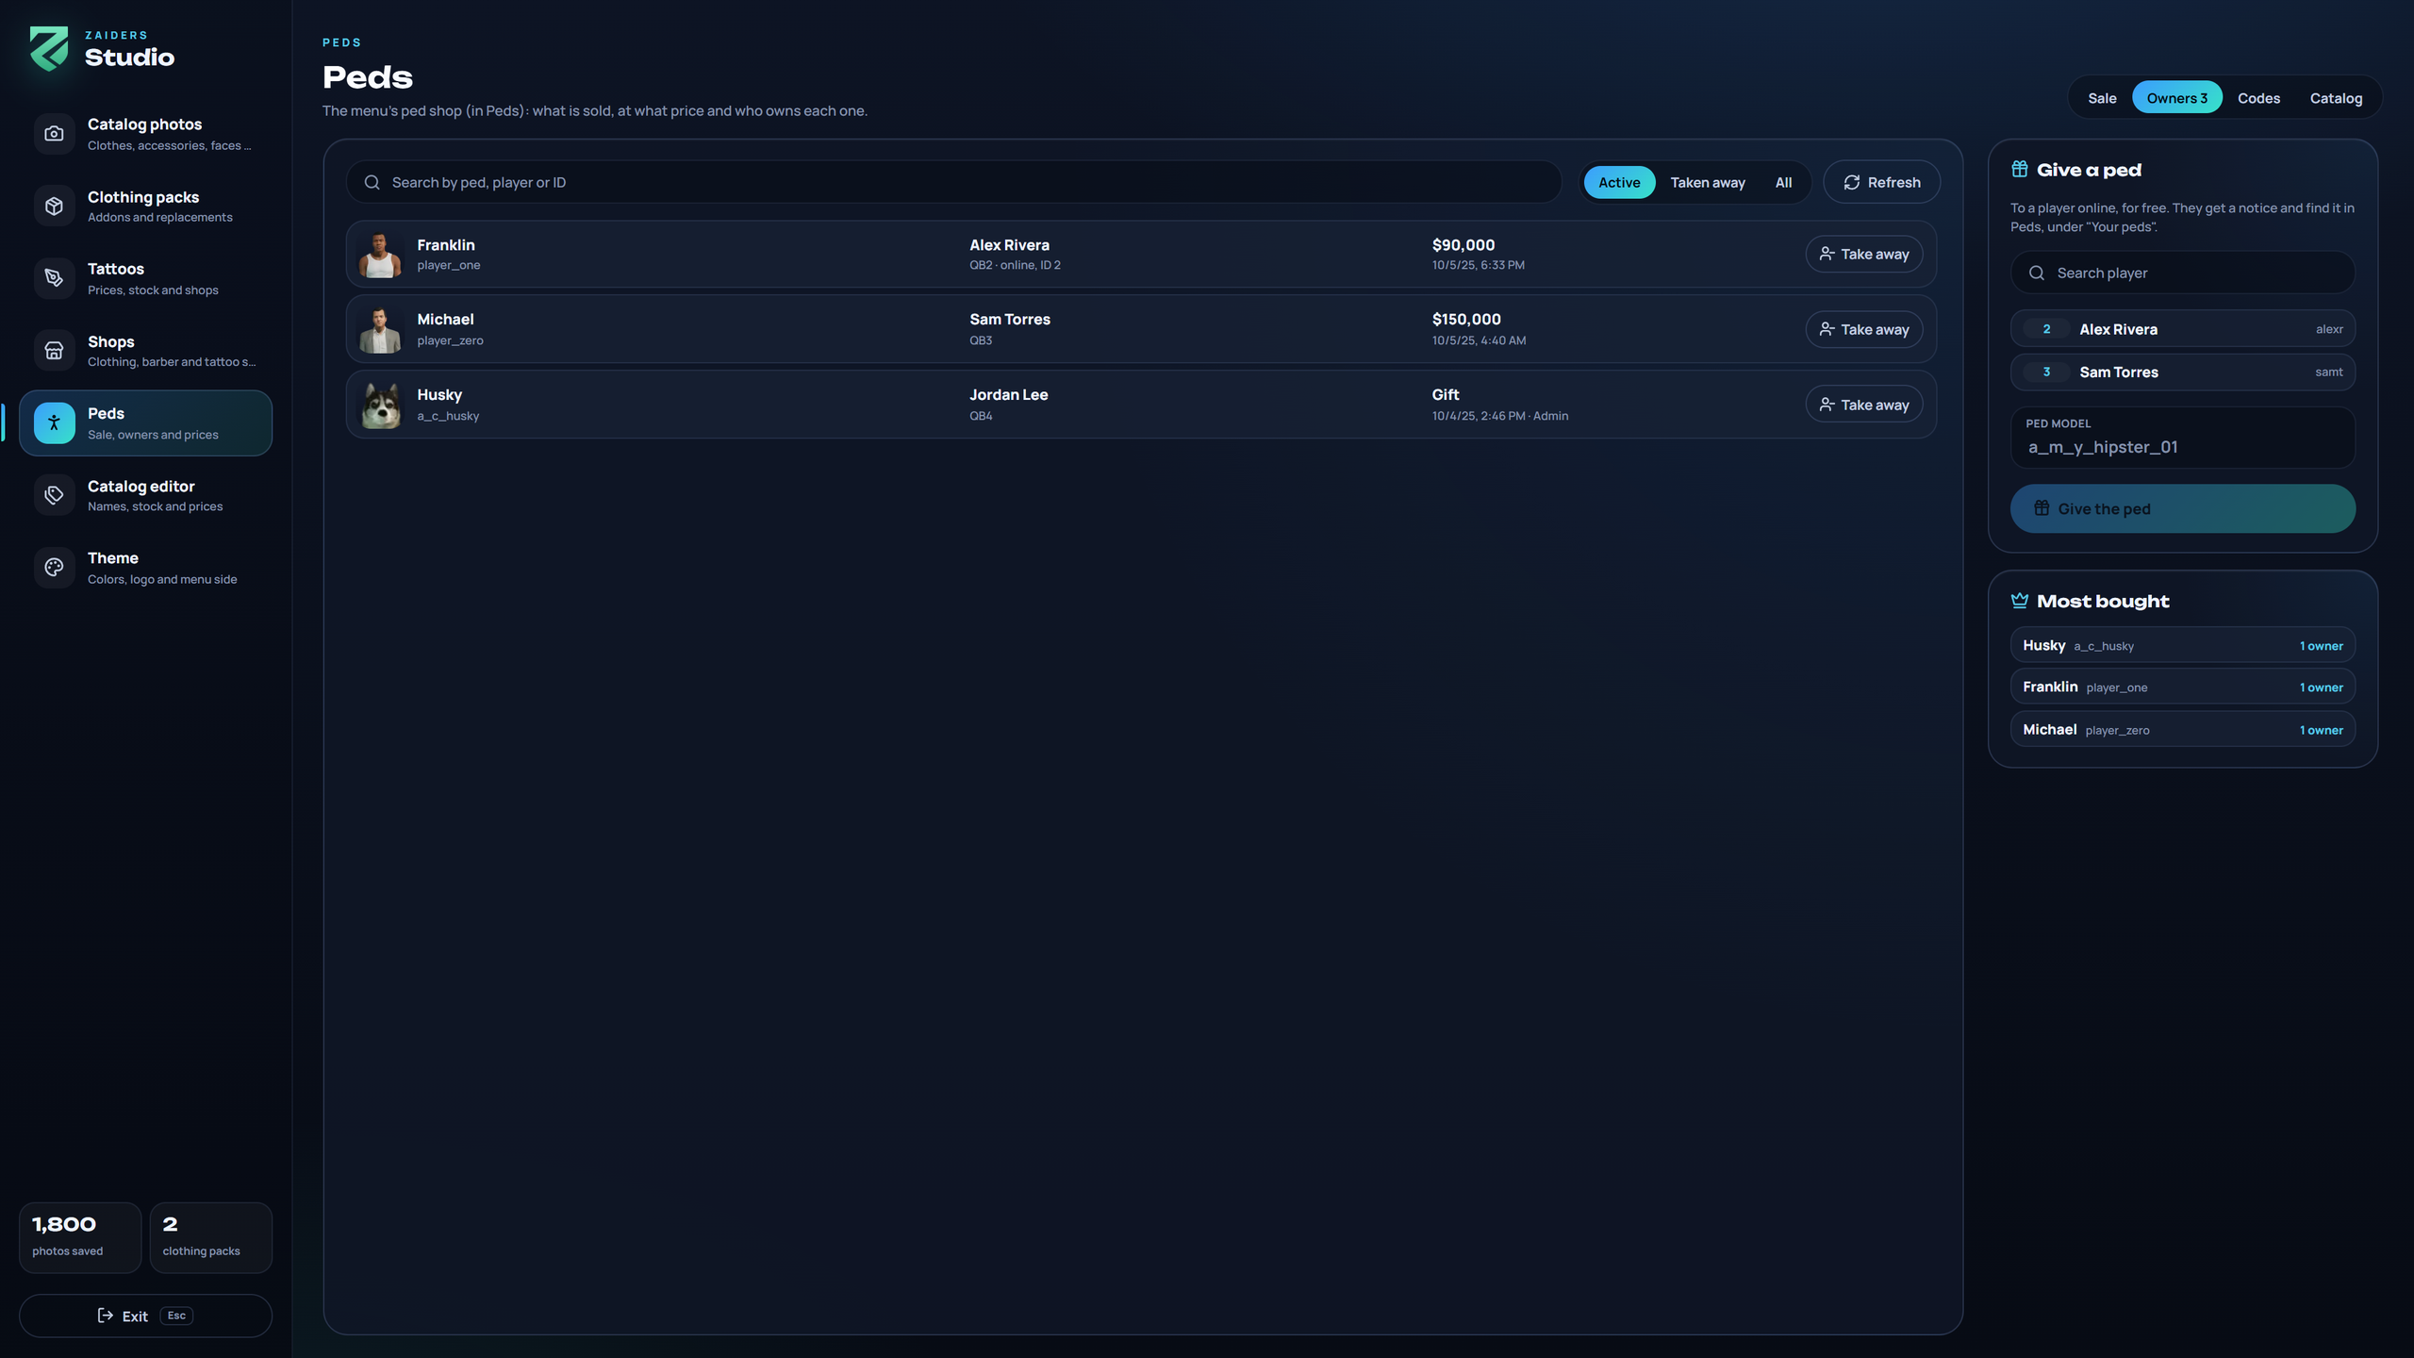The image size is (2414, 1358).
Task: Click Husky a_c_husky in Most bought
Action: [2182, 645]
